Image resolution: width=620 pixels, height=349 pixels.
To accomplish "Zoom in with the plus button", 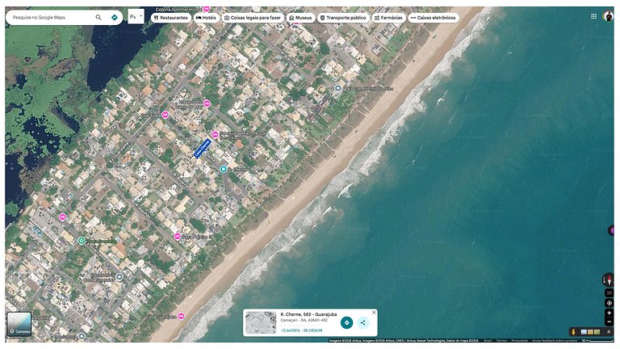I will tap(609, 313).
